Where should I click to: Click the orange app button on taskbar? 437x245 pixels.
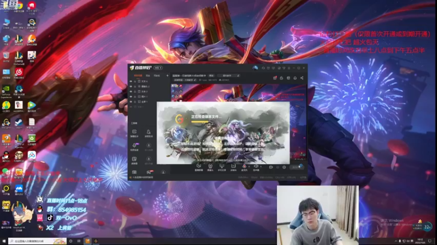[x=87, y=241]
